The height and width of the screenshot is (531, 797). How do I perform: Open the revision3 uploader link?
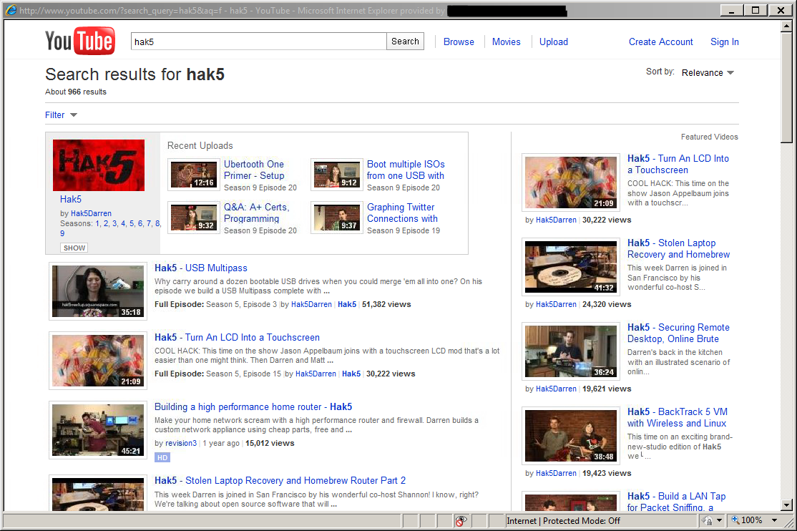[181, 443]
